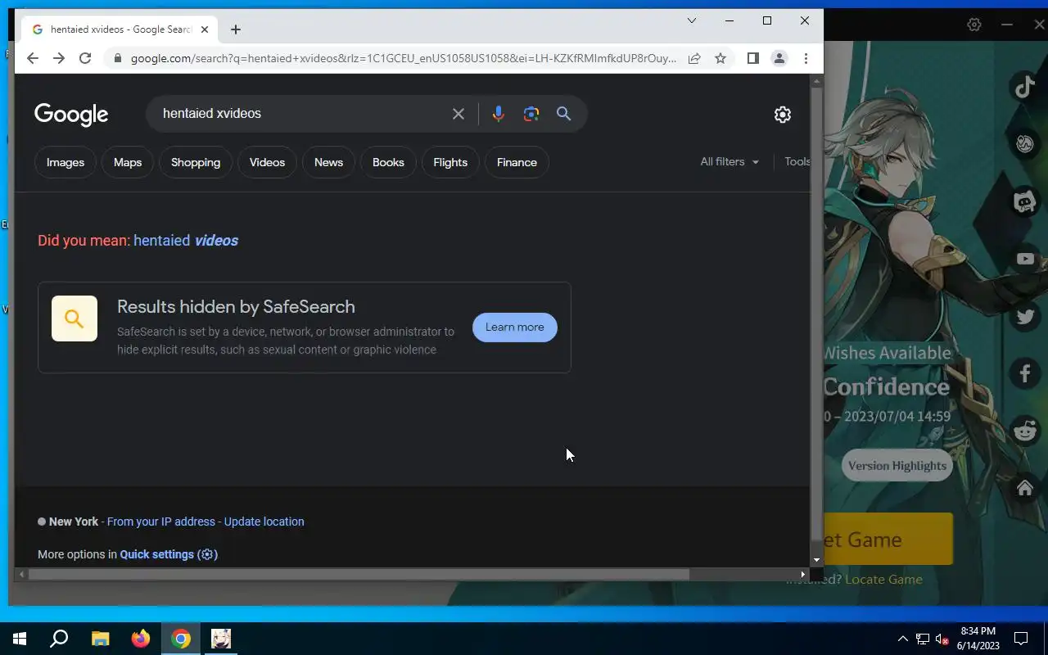Click scroll right arrow on horizontal scrollbar
This screenshot has height=655, width=1048.
802,575
